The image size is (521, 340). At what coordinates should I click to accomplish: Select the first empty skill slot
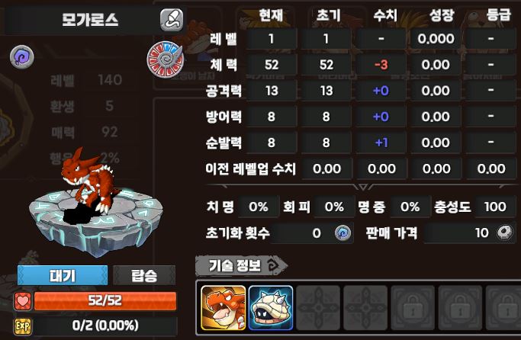[x=318, y=308]
